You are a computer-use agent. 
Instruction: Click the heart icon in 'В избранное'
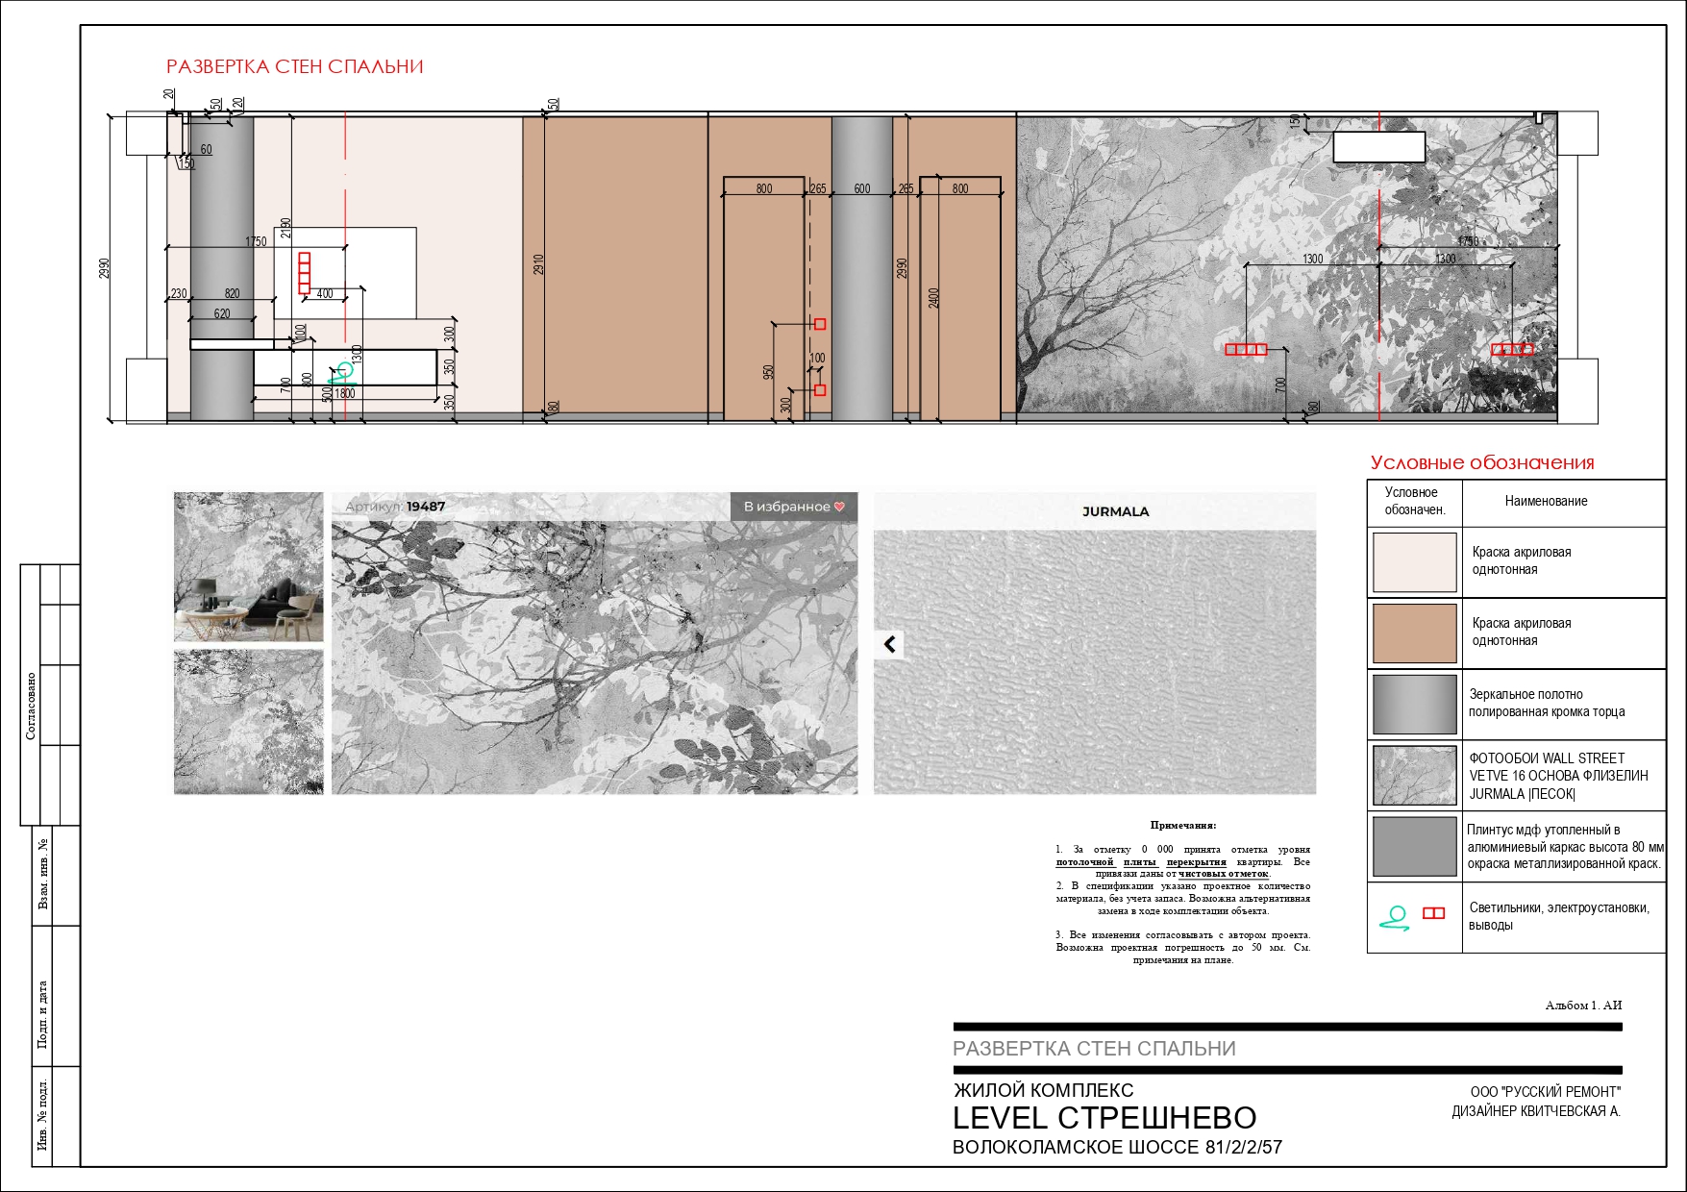point(839,507)
